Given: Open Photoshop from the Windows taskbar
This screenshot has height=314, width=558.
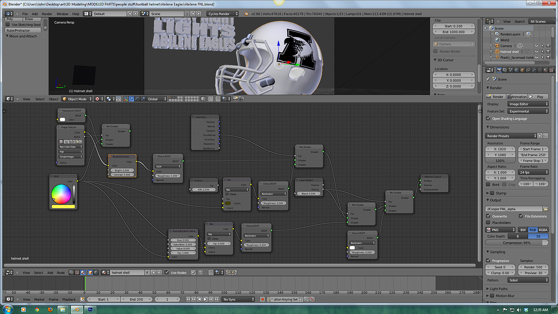Looking at the screenshot, I should (x=90, y=310).
